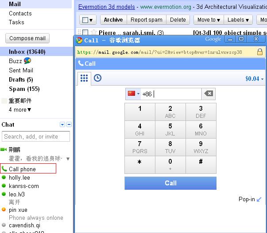Open the China flag country selector
Image resolution: width=267 pixels, height=233 pixels.
pos(134,94)
